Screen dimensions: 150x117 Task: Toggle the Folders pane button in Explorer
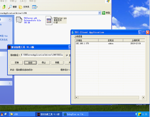pos(24,7)
